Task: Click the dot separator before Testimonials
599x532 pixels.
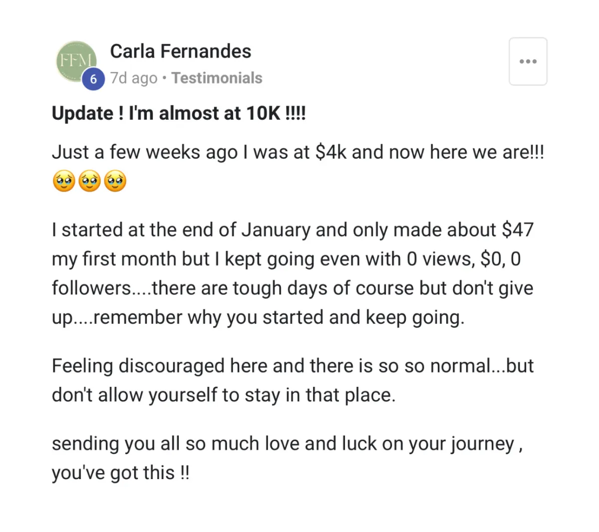Action: 164,78
